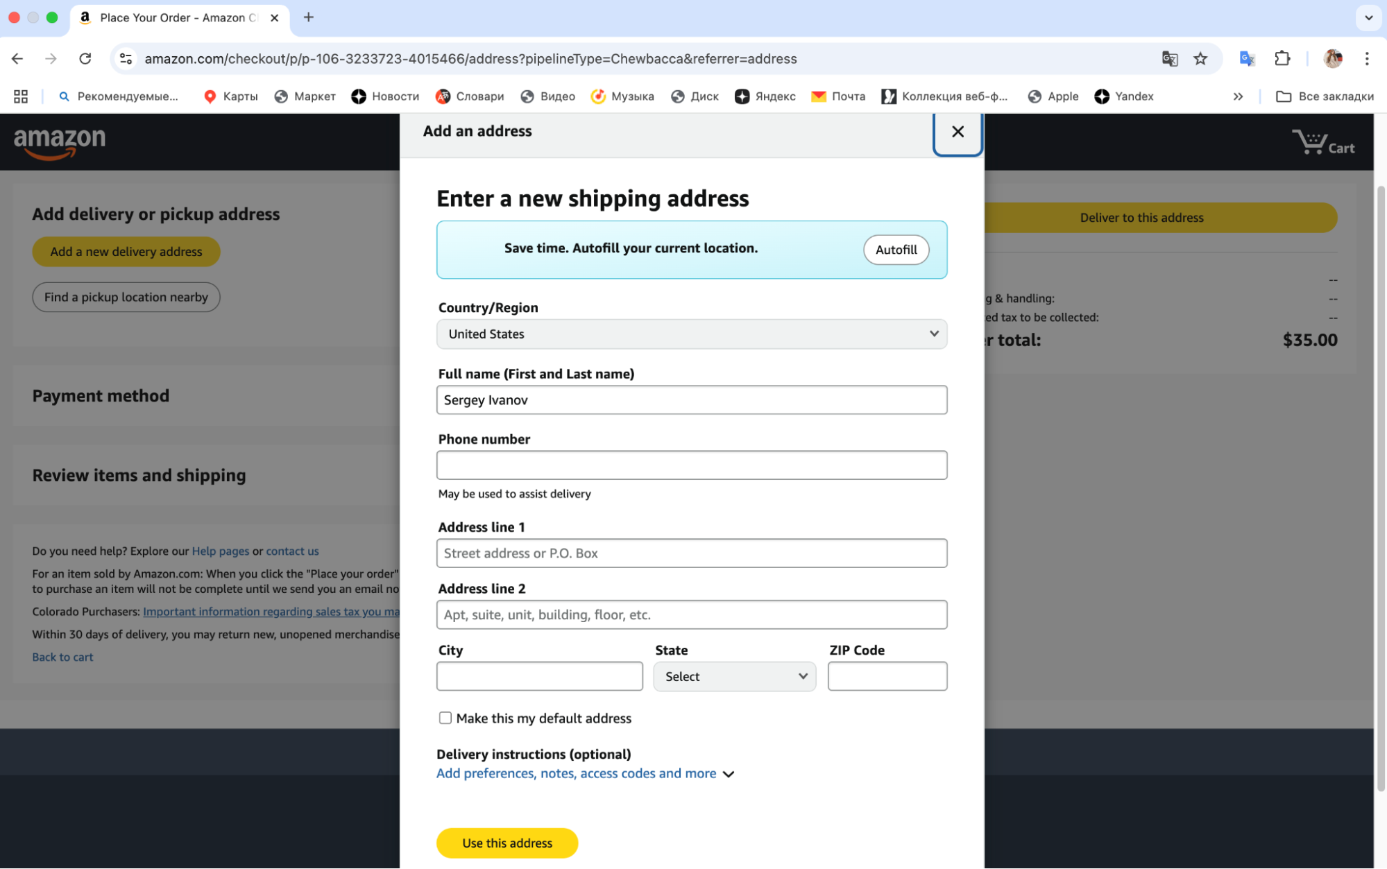Click the Autofill button
Image resolution: width=1387 pixels, height=869 pixels.
pos(896,250)
